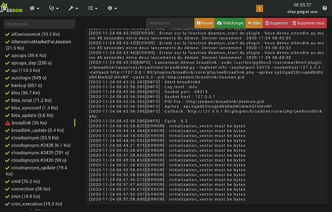Image resolution: width=332 pixels, height=212 pixels.
Task: Open the Jeedom logo home link
Action: 12,8
